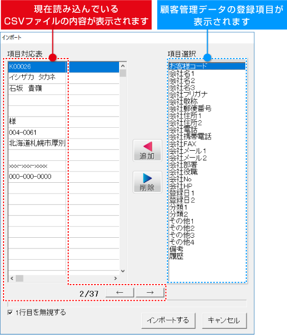Click the vertical scrollbar thumb

click(x=123, y=73)
